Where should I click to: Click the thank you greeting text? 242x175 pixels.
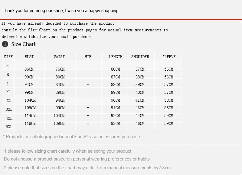click(x=61, y=11)
